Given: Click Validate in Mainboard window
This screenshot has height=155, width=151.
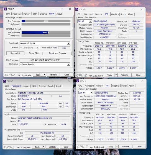Looking at the screenshot, I should (52, 147).
